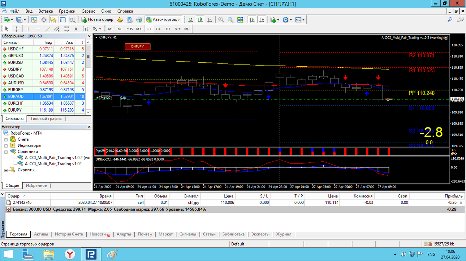Open the periods clock dropdown arrow
The height and width of the screenshot is (261, 466).
291,19
